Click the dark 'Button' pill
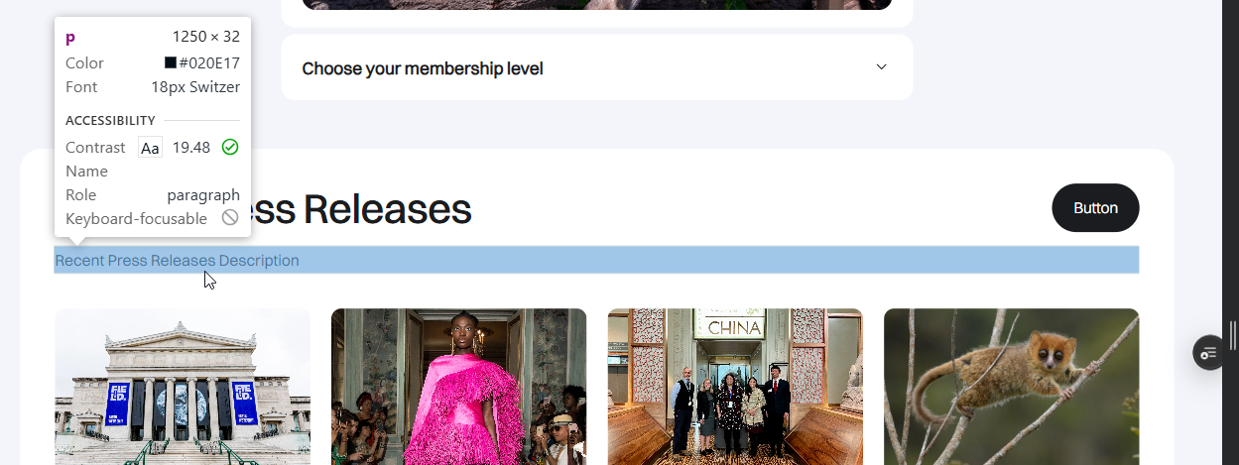Screen dimensions: 1239x465 [1095, 208]
